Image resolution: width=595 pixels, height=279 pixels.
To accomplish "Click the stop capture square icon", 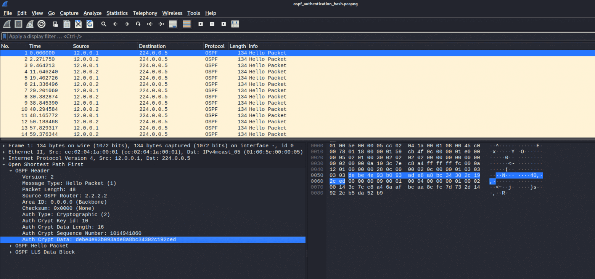I will pyautogui.click(x=18, y=24).
